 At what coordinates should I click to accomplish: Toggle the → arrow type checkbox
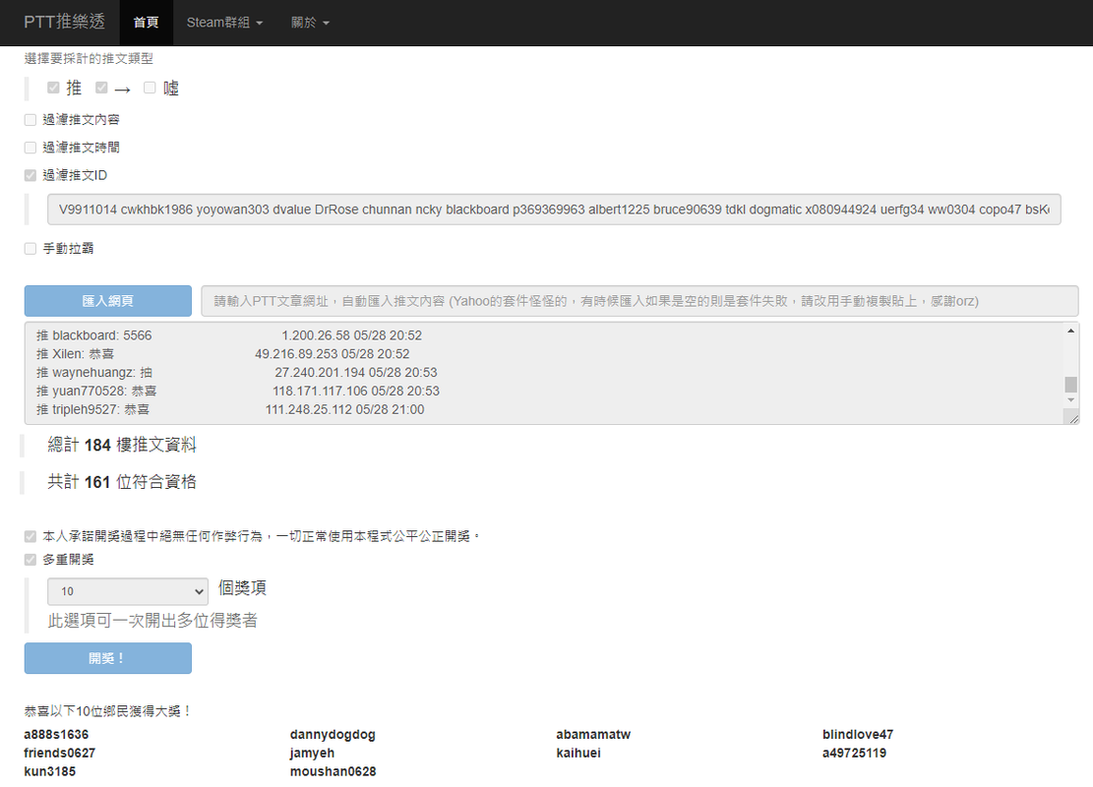[101, 88]
